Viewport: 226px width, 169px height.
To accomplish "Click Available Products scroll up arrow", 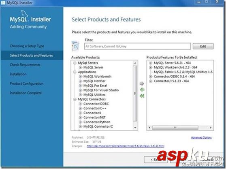I will pos(135,63).
